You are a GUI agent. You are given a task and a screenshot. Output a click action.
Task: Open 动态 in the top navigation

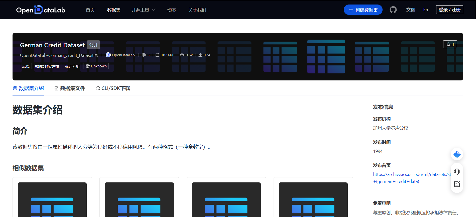[x=172, y=10]
